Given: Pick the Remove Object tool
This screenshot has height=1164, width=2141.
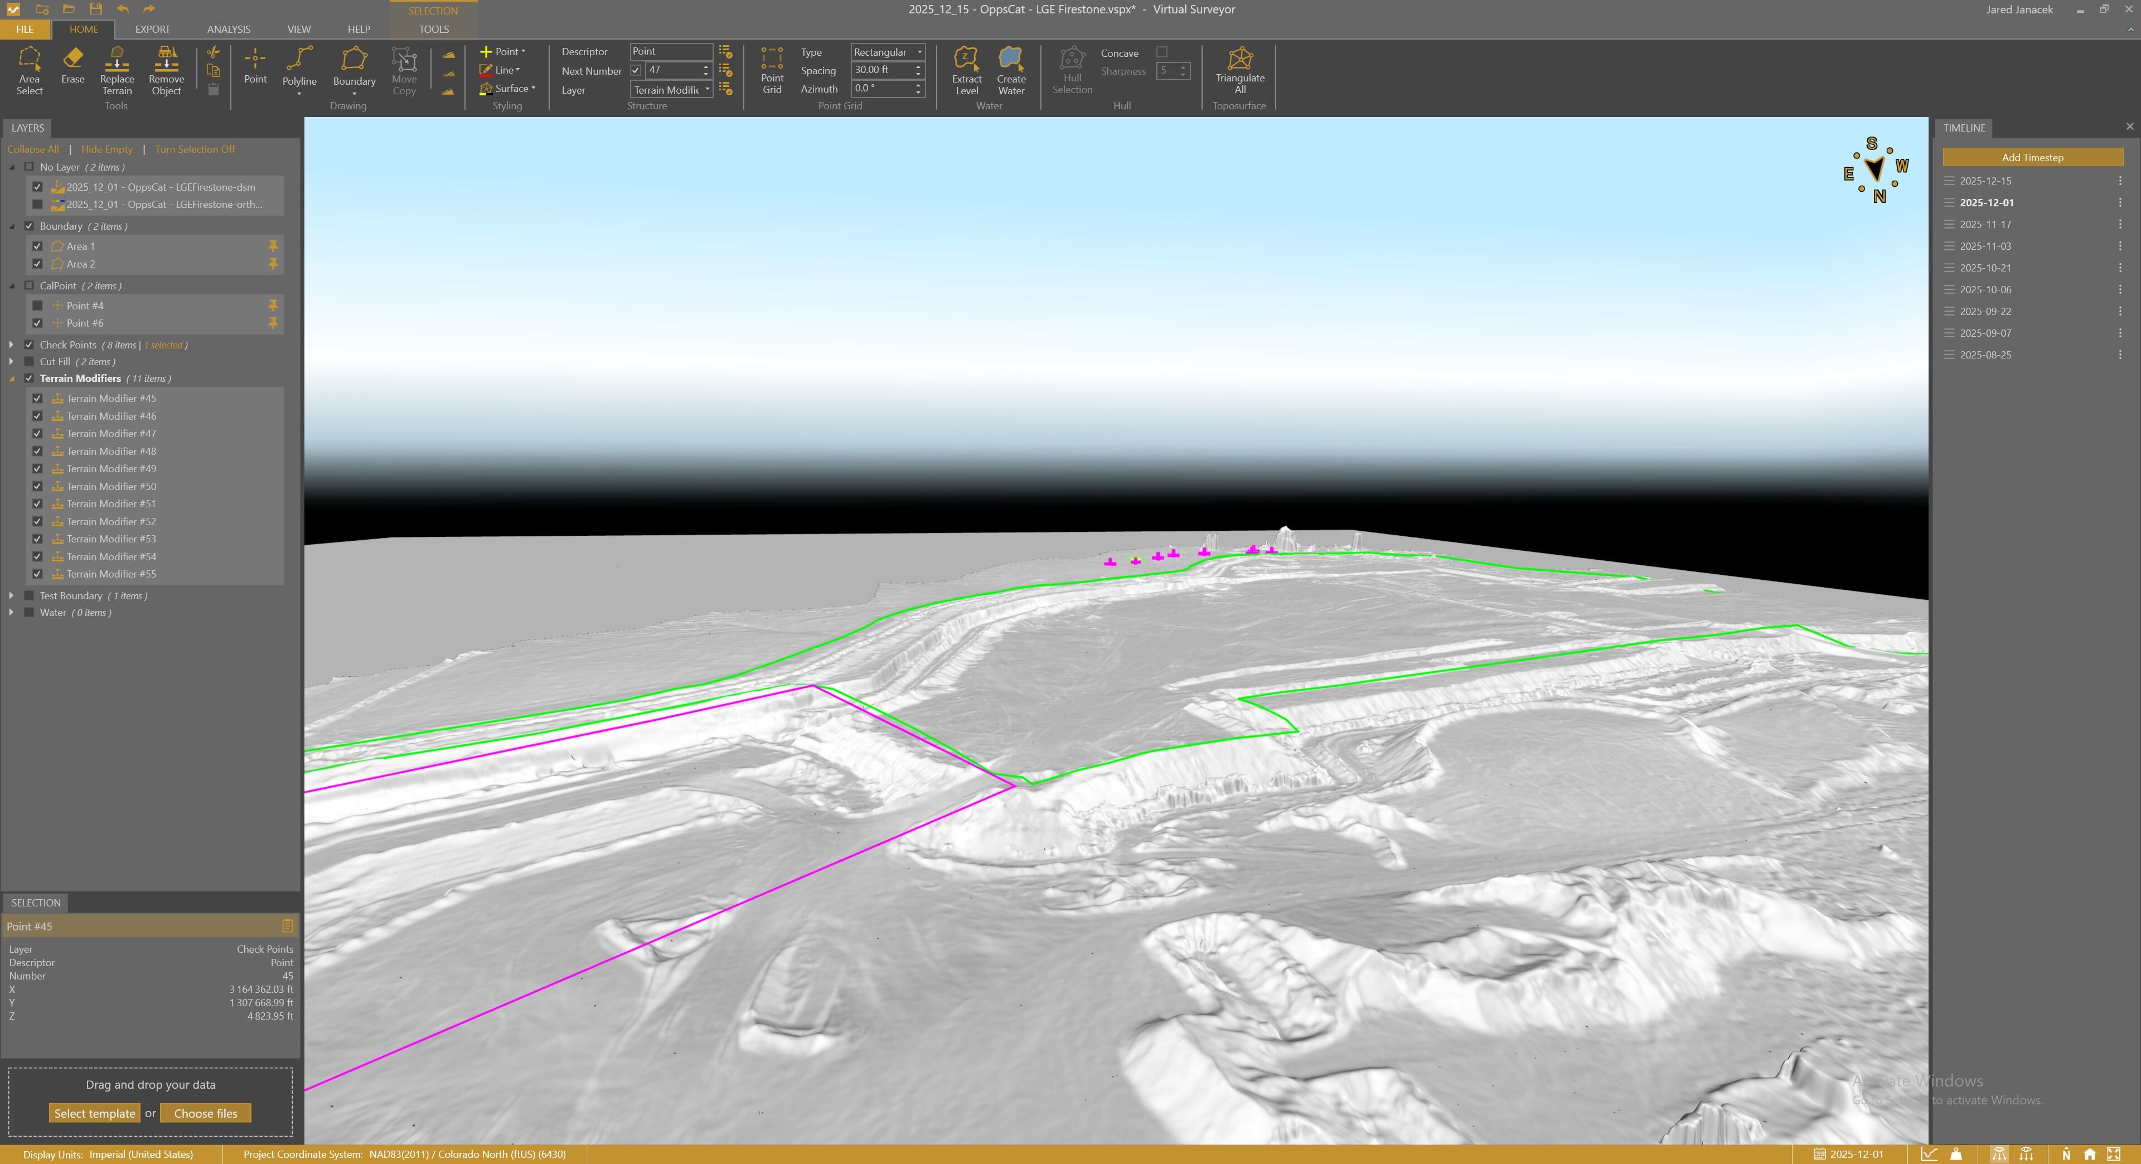Looking at the screenshot, I should coord(166,71).
